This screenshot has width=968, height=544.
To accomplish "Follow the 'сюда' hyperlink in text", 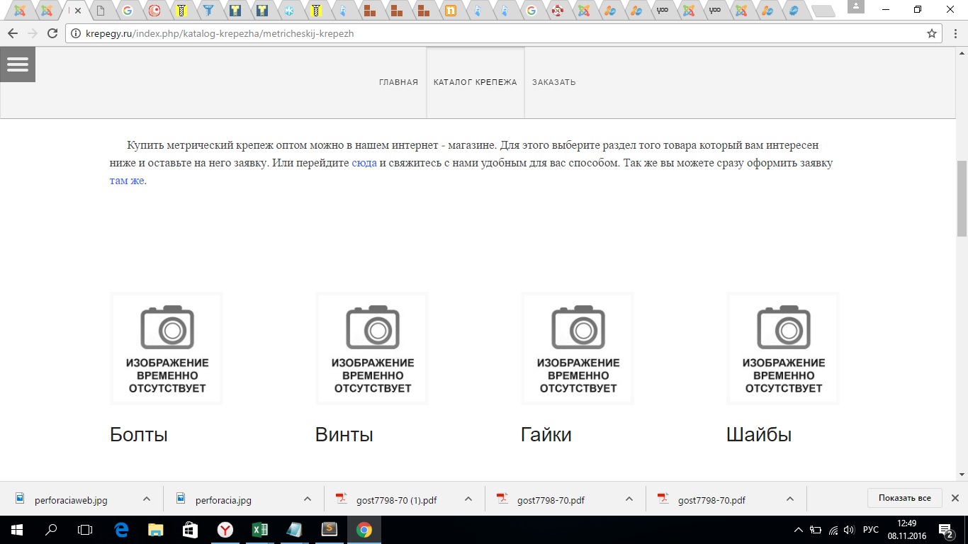I will (x=364, y=163).
